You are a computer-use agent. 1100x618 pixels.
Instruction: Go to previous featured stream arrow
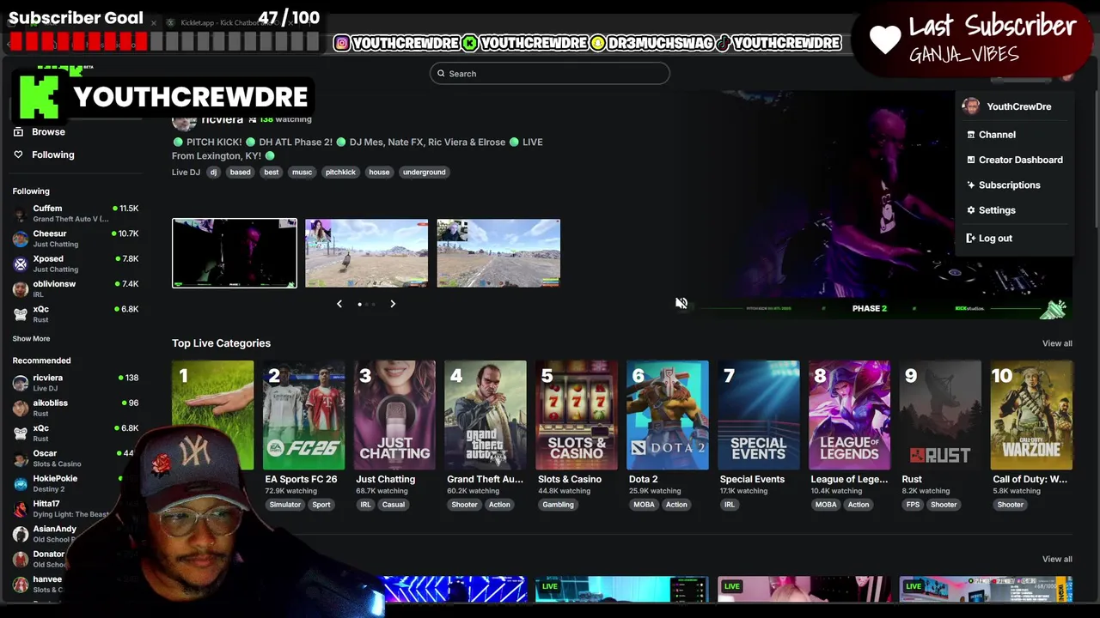pos(339,304)
